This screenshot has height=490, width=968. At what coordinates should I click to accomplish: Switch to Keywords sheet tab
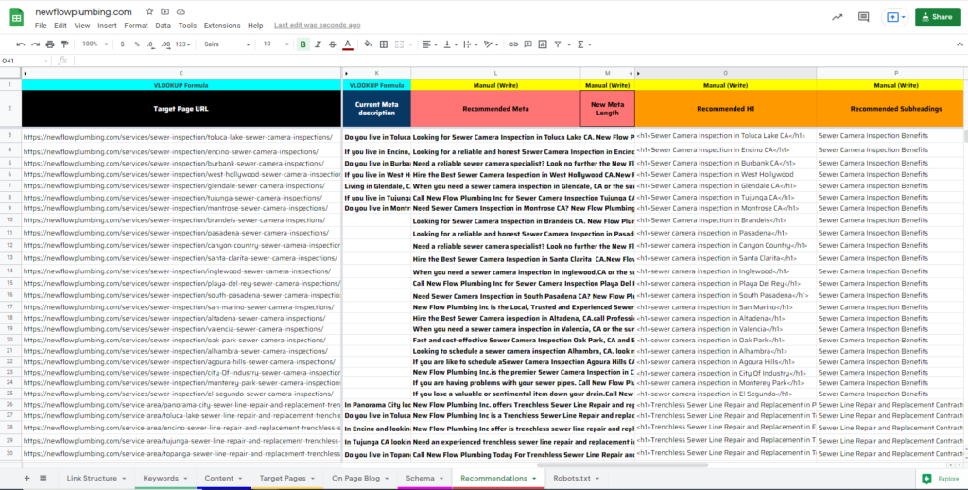click(164, 479)
